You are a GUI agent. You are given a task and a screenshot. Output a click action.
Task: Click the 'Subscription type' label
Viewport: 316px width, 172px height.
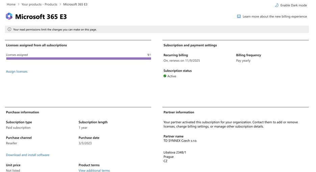click(19, 122)
